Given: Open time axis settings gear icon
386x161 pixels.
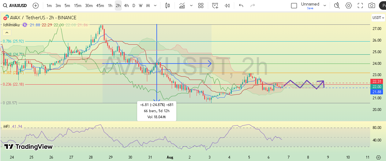Looking at the screenshot, I should click(378, 157).
